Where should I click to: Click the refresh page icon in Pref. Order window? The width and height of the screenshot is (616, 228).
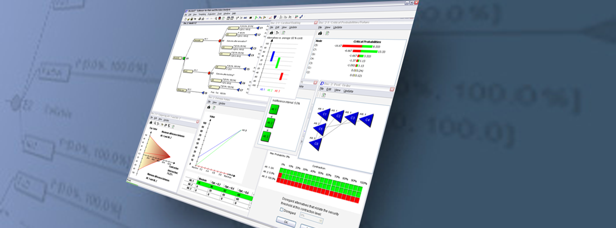point(323,95)
